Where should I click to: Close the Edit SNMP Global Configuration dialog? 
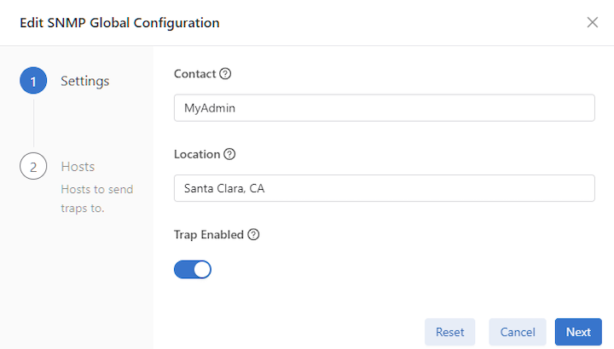coord(593,22)
